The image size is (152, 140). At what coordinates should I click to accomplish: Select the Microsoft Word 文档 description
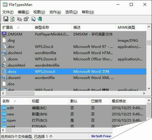tap(91, 71)
